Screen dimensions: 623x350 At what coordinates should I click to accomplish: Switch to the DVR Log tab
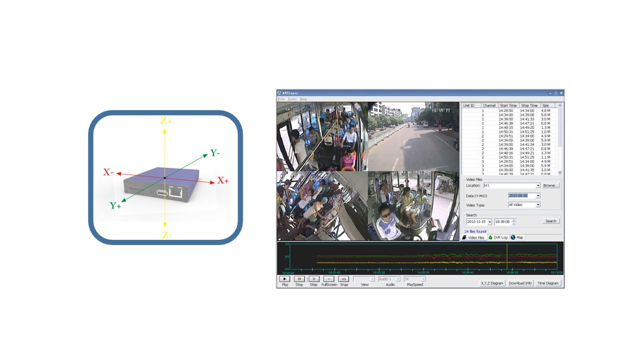498,238
